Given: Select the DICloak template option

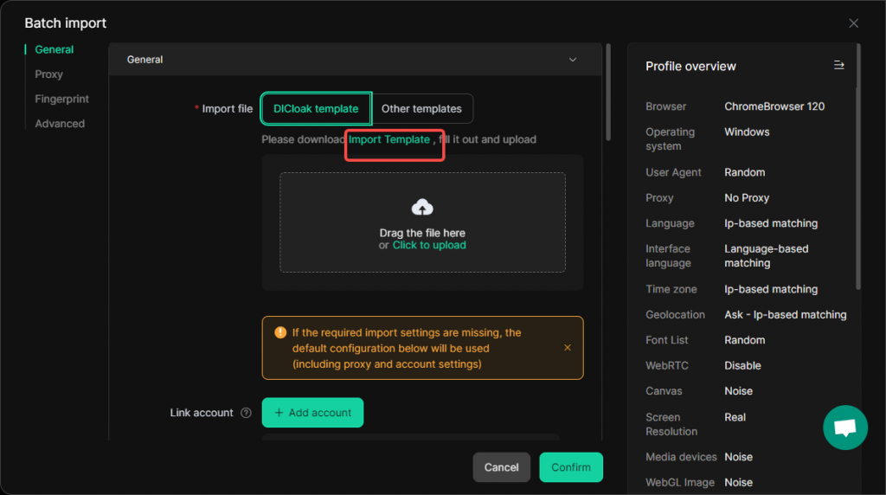Looking at the screenshot, I should click(316, 108).
